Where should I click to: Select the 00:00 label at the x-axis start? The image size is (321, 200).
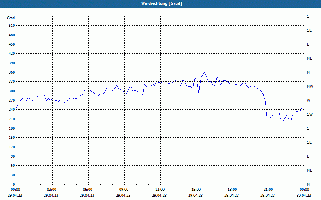[x=15, y=190]
